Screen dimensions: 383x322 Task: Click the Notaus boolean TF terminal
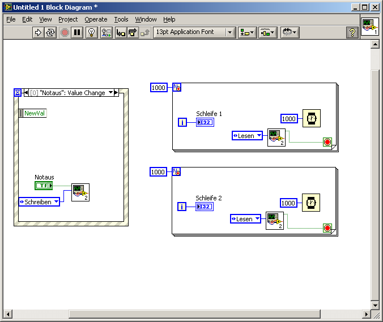(x=44, y=186)
